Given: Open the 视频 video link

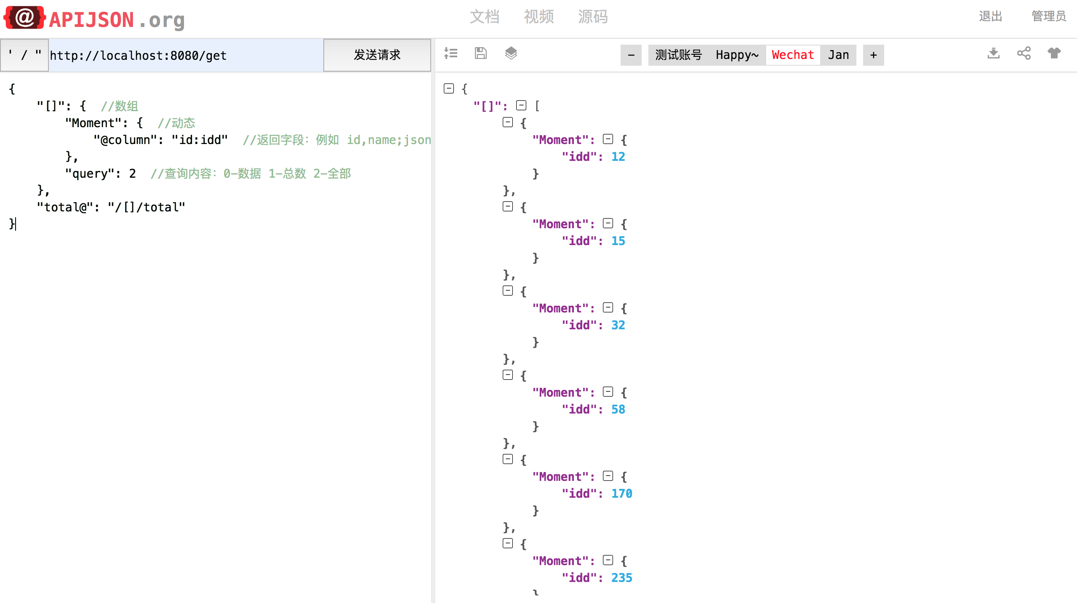Looking at the screenshot, I should 539,17.
